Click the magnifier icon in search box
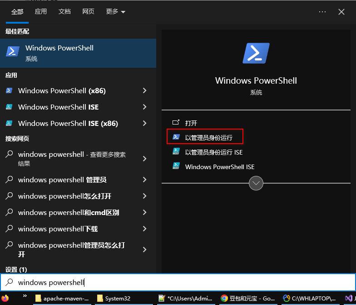356x305 pixels. 9,282
